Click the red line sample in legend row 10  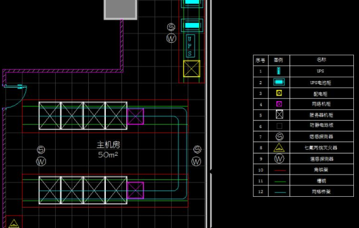pyautogui.click(x=279, y=169)
